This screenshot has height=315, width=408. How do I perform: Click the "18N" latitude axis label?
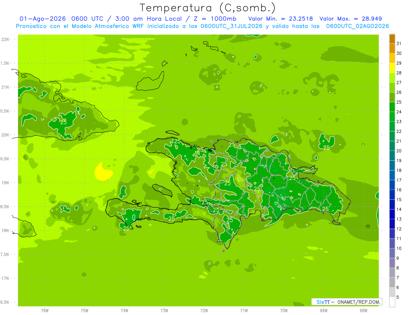coord(5,230)
